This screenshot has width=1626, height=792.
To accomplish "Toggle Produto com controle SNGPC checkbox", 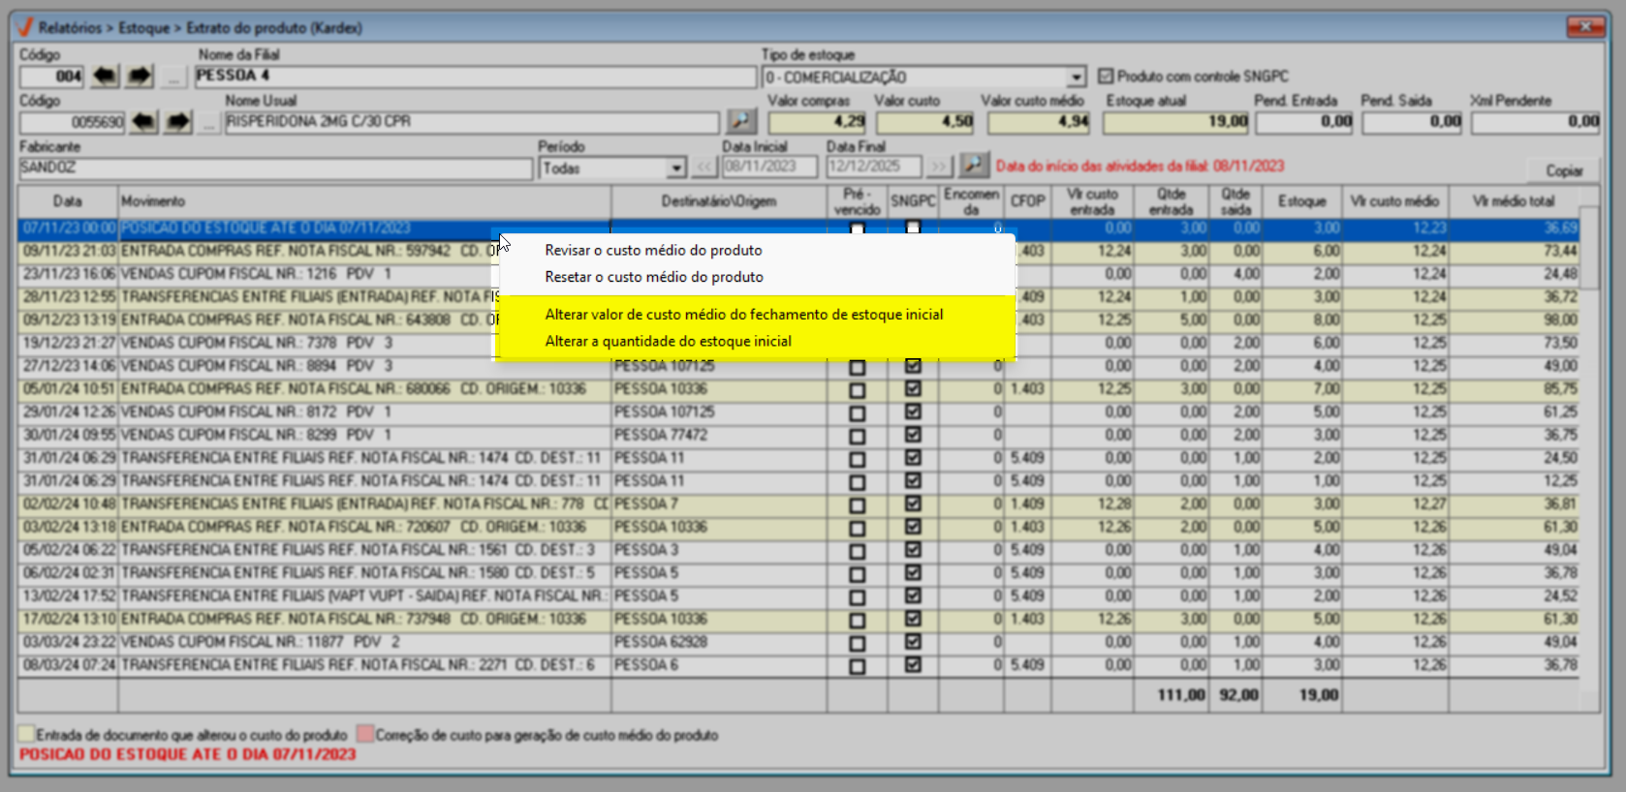I will tap(1106, 76).
